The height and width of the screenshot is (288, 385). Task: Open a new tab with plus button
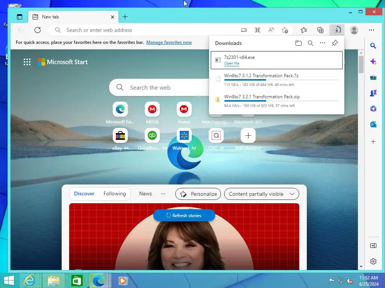125,17
